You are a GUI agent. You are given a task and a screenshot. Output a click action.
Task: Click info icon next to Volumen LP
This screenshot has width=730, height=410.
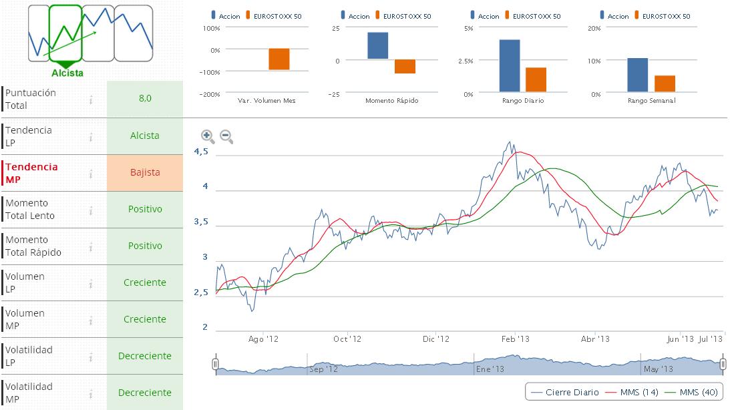coord(91,283)
